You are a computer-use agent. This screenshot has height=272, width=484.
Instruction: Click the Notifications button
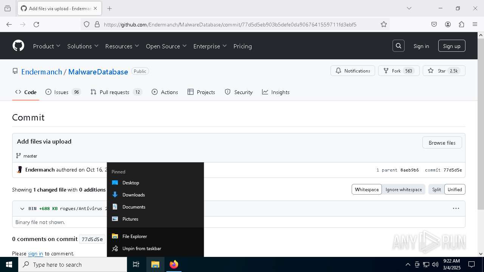353,71
